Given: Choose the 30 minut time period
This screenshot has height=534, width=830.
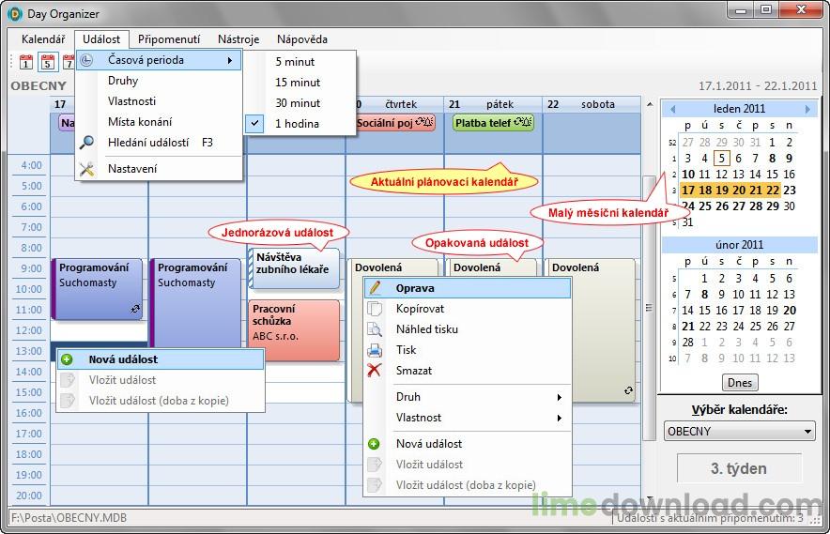Looking at the screenshot, I should [x=300, y=103].
